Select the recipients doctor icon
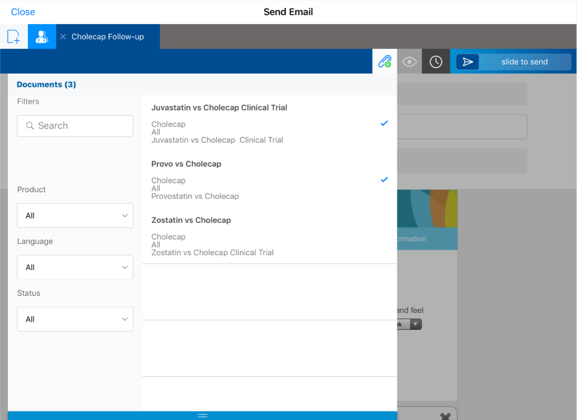Viewport: 577px width, 420px height. (x=42, y=36)
